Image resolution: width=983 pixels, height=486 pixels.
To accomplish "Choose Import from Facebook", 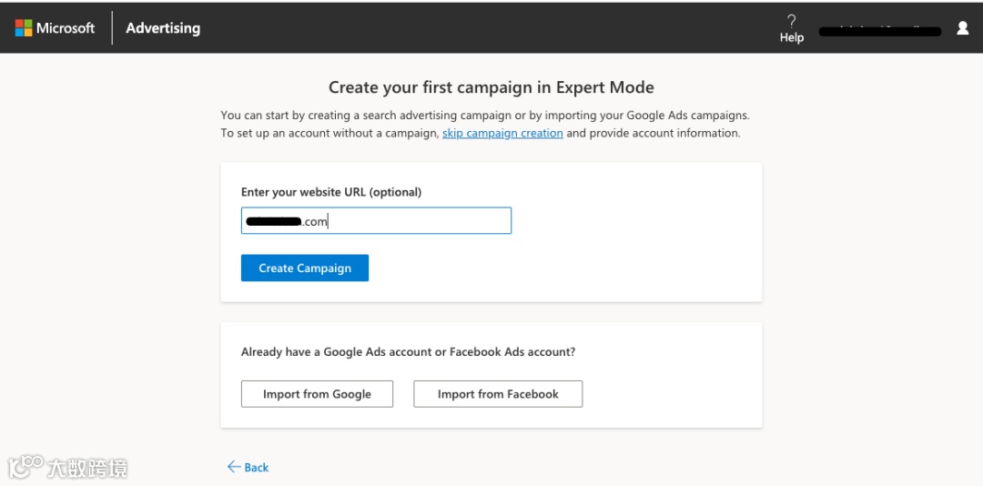I will pyautogui.click(x=498, y=394).
